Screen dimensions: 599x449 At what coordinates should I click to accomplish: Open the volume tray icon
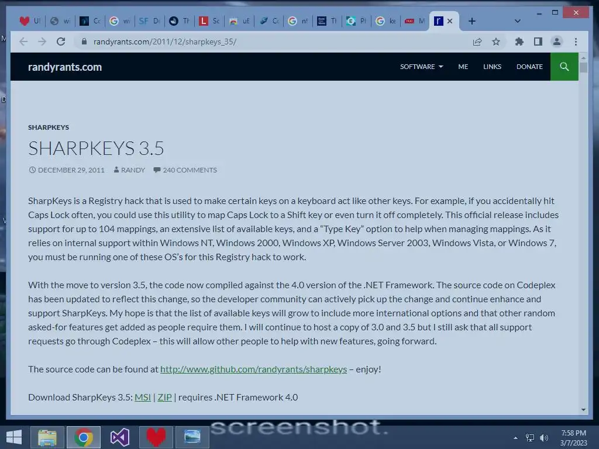543,438
